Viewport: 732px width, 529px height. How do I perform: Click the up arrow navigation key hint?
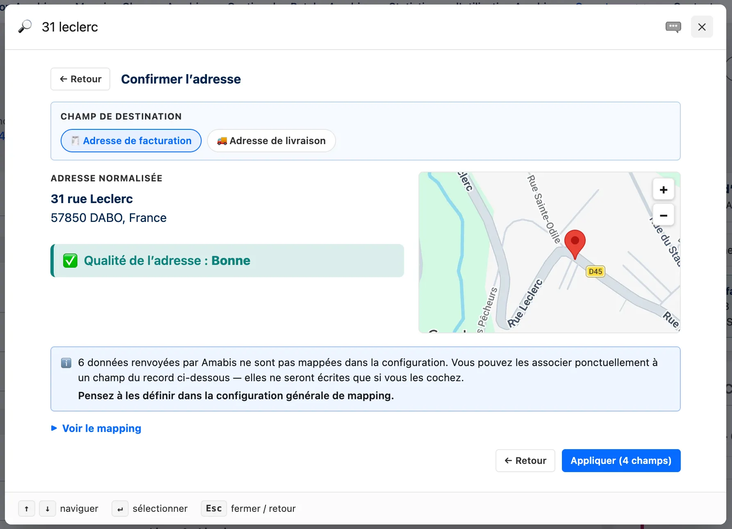[27, 509]
